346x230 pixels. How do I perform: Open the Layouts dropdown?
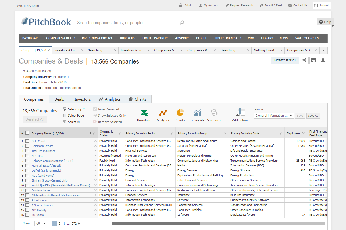click(x=274, y=116)
